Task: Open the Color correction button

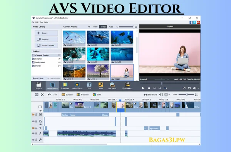Action: 97,95
